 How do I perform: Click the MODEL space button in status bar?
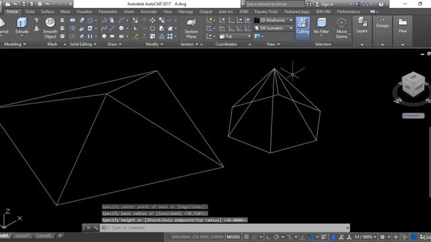pyautogui.click(x=234, y=237)
